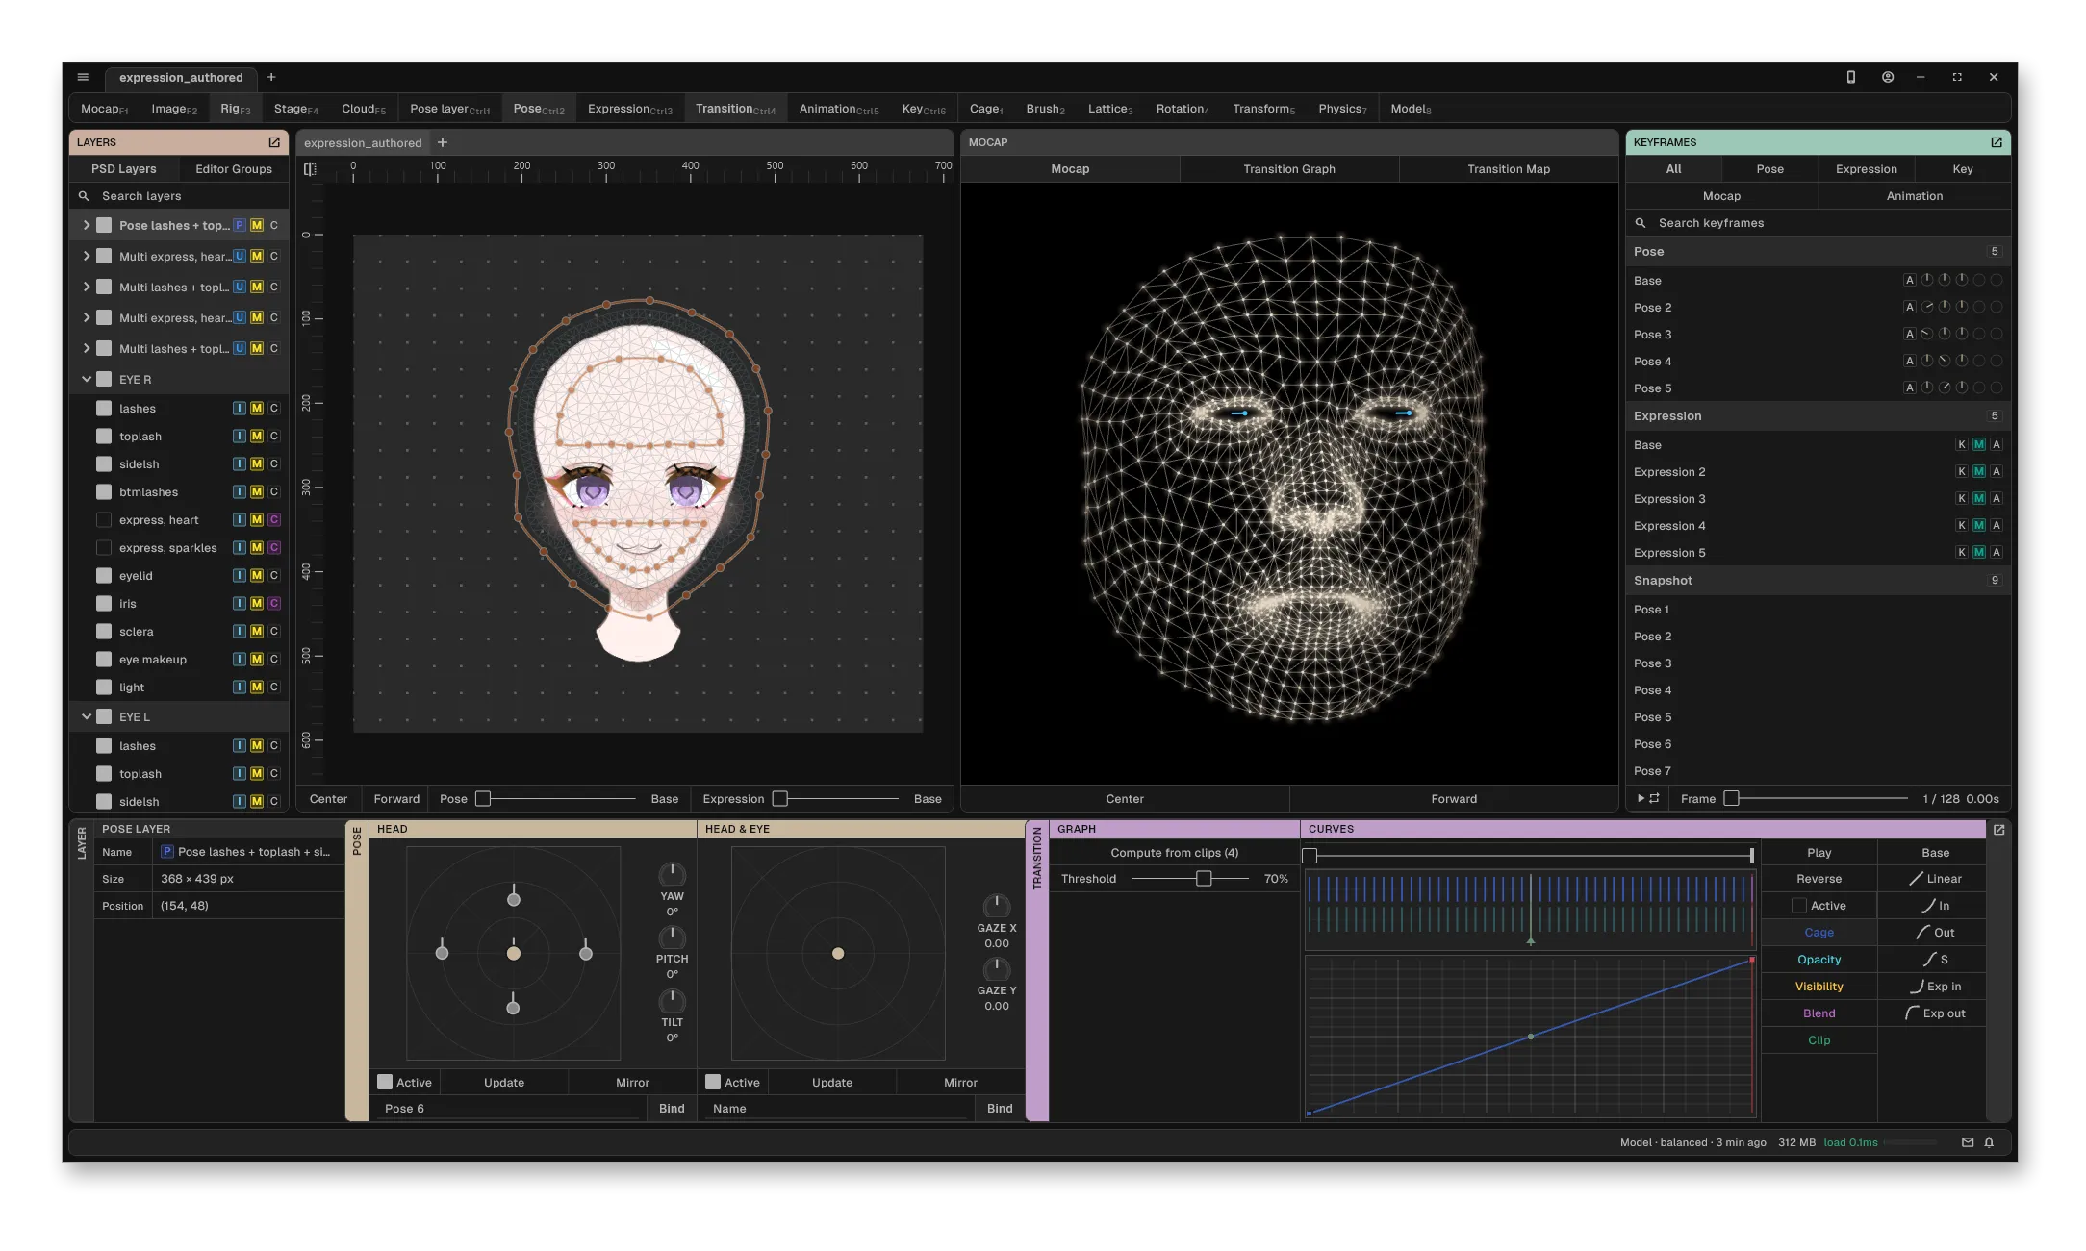2086x1251 pixels.
Task: Collapse the Expression keyframes section
Action: pos(1818,415)
